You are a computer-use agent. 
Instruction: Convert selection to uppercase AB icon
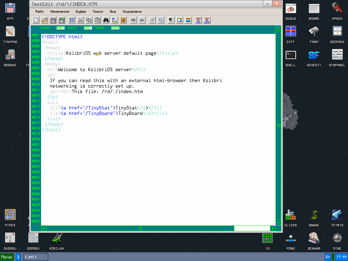click(133, 20)
